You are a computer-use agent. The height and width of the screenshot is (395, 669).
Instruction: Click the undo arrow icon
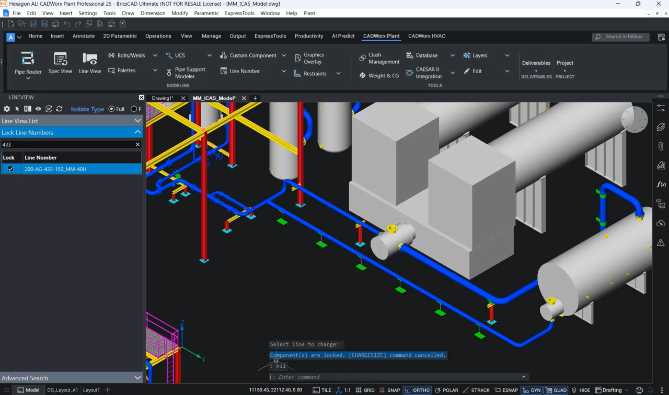67,24
